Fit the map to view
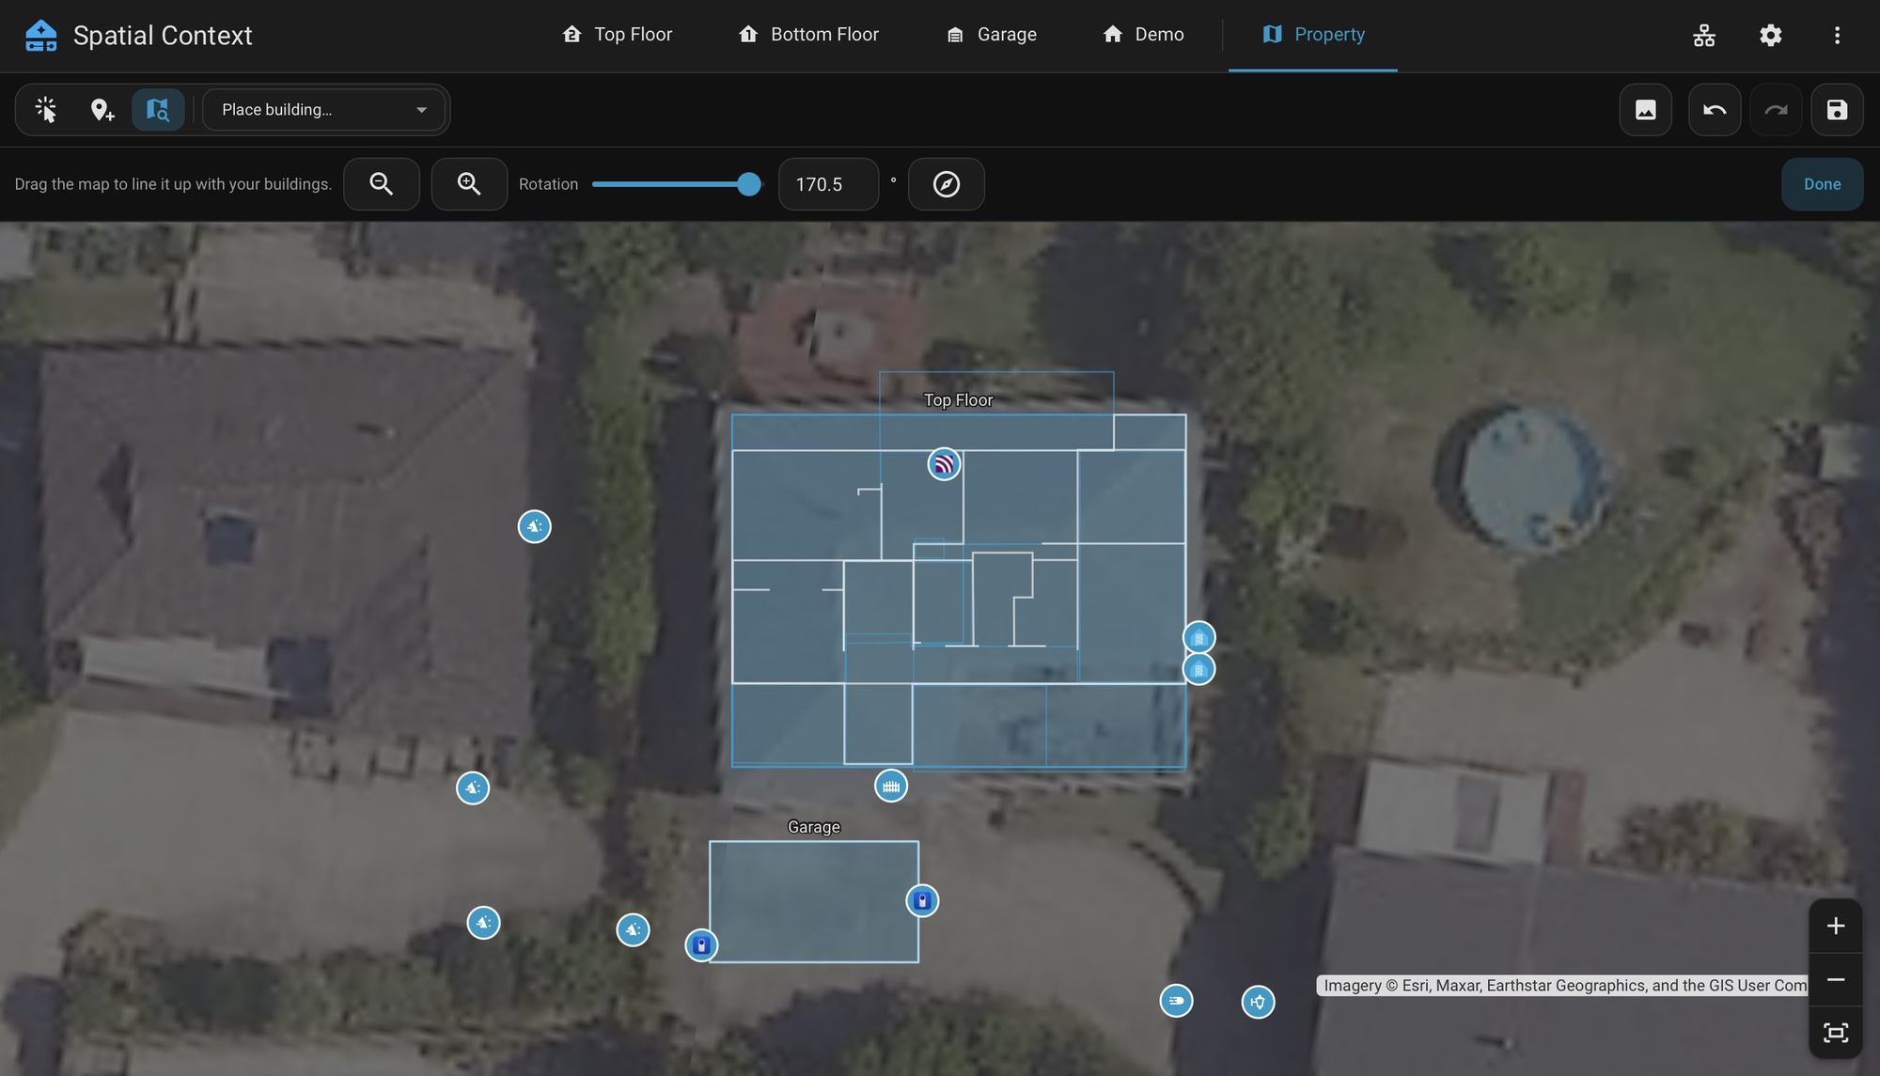 pos(1836,1033)
